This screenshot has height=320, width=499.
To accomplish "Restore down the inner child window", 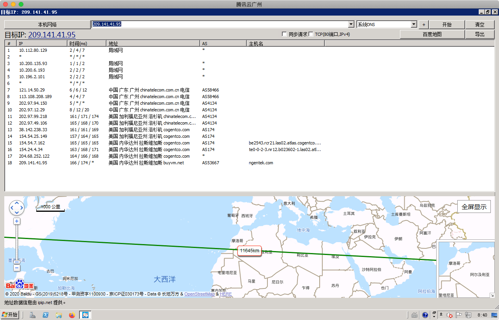I will coord(488,12).
